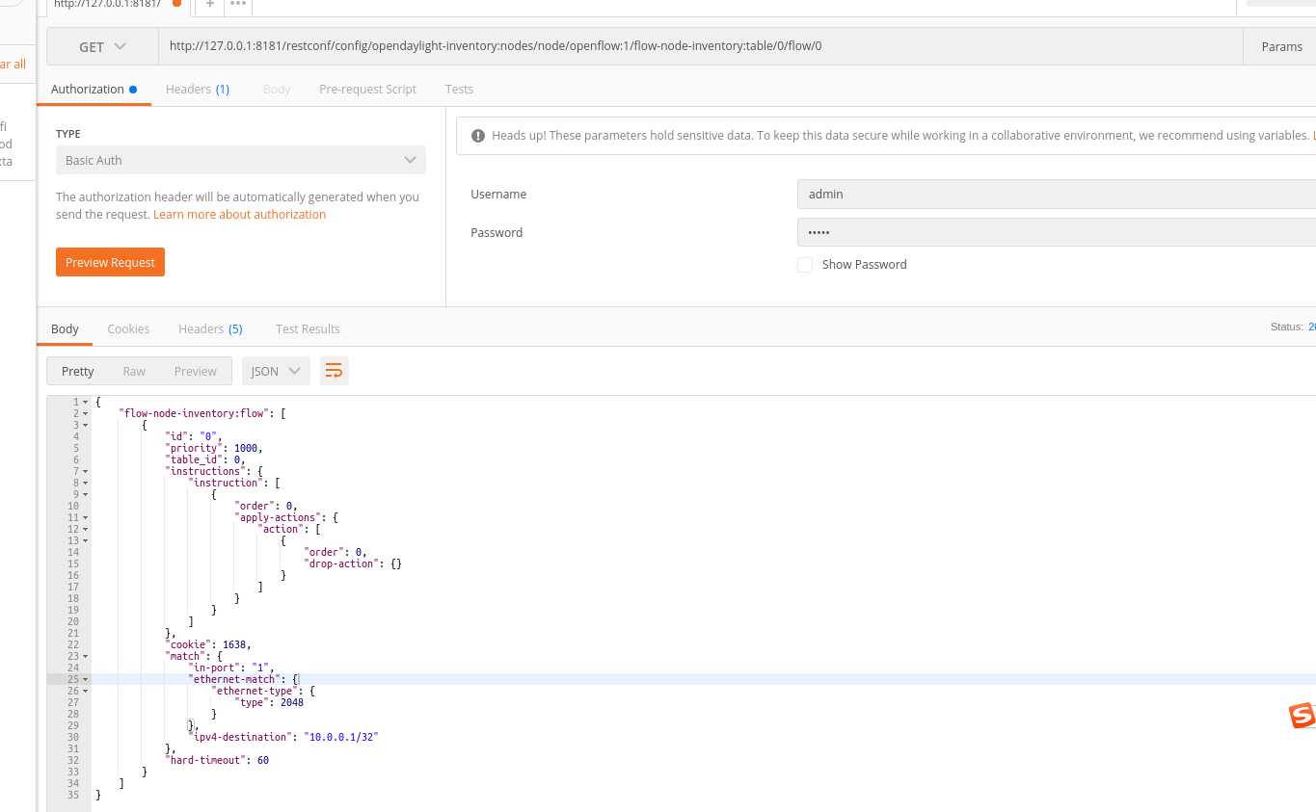Viewport: 1316px width, 812px height.
Task: Collapse the object at line 3
Action: [x=85, y=425]
